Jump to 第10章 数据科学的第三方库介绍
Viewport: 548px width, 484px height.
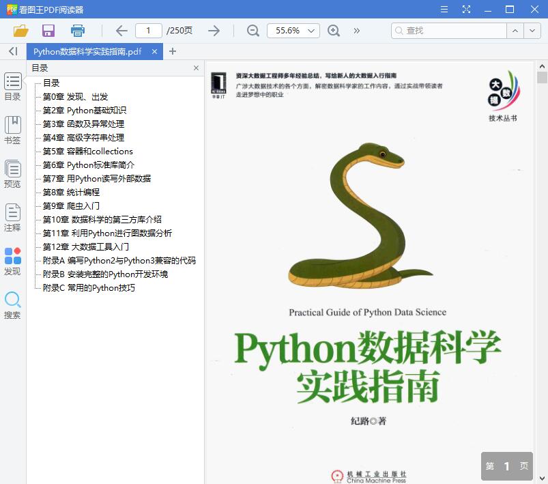(102, 219)
